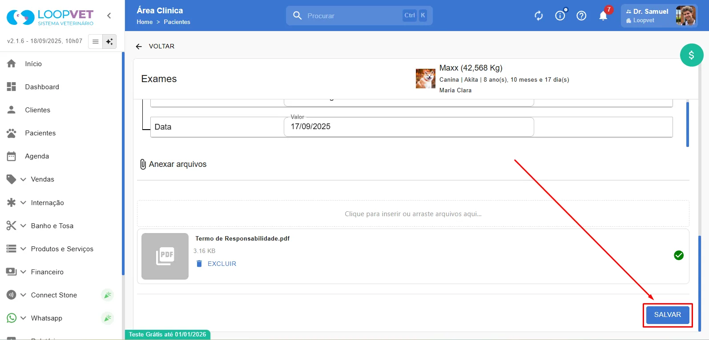
Task: Collapse the sidebar using left chevron
Action: (x=109, y=16)
